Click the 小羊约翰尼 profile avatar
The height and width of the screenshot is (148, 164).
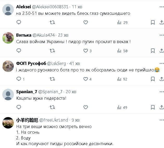[x=8, y=123]
